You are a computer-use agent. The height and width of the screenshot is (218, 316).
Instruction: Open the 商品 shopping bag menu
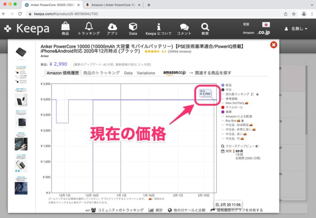[65, 29]
